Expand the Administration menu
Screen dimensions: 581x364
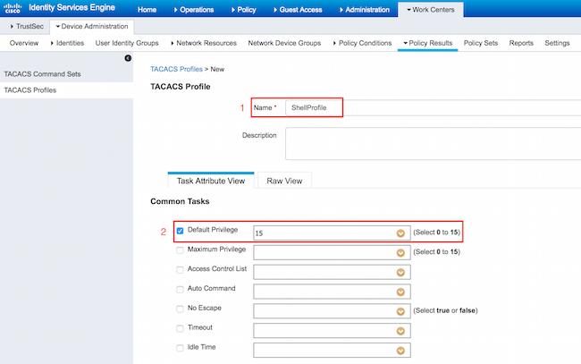pyautogui.click(x=365, y=10)
